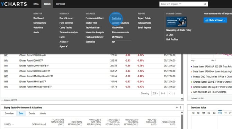
Task: Open the SUPPORT menu
Action: pyautogui.click(x=60, y=4)
